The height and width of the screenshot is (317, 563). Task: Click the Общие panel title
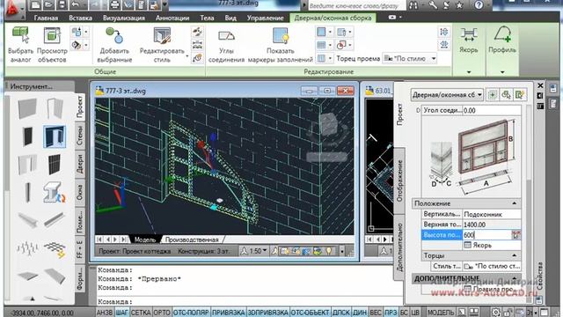[x=106, y=71]
